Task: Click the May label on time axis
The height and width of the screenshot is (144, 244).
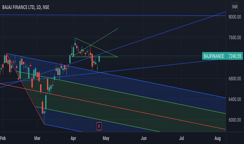Action: click(106, 138)
